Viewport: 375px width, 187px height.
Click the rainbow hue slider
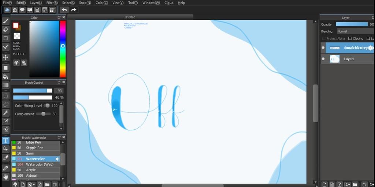pos(63,49)
